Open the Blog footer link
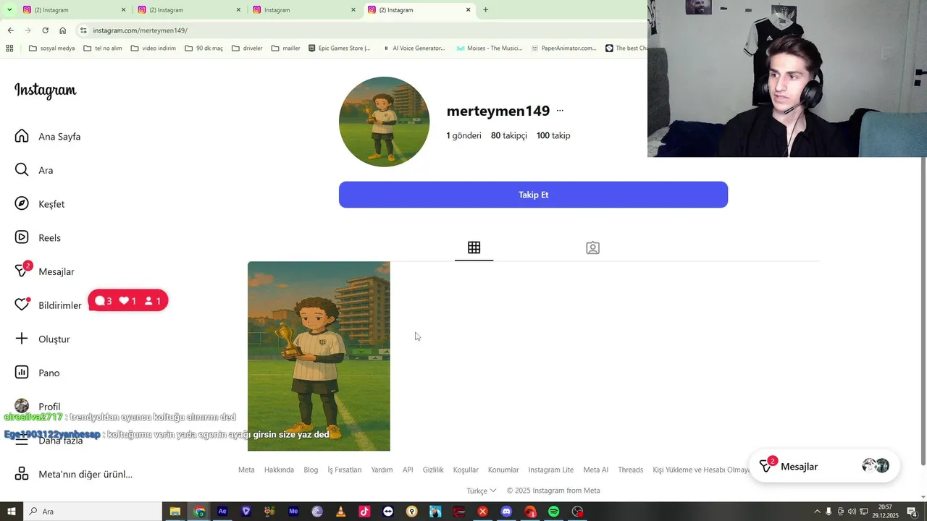The width and height of the screenshot is (927, 521). click(x=311, y=470)
